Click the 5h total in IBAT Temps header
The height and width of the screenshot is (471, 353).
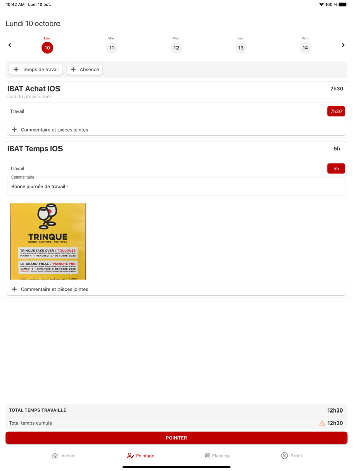pos(337,149)
